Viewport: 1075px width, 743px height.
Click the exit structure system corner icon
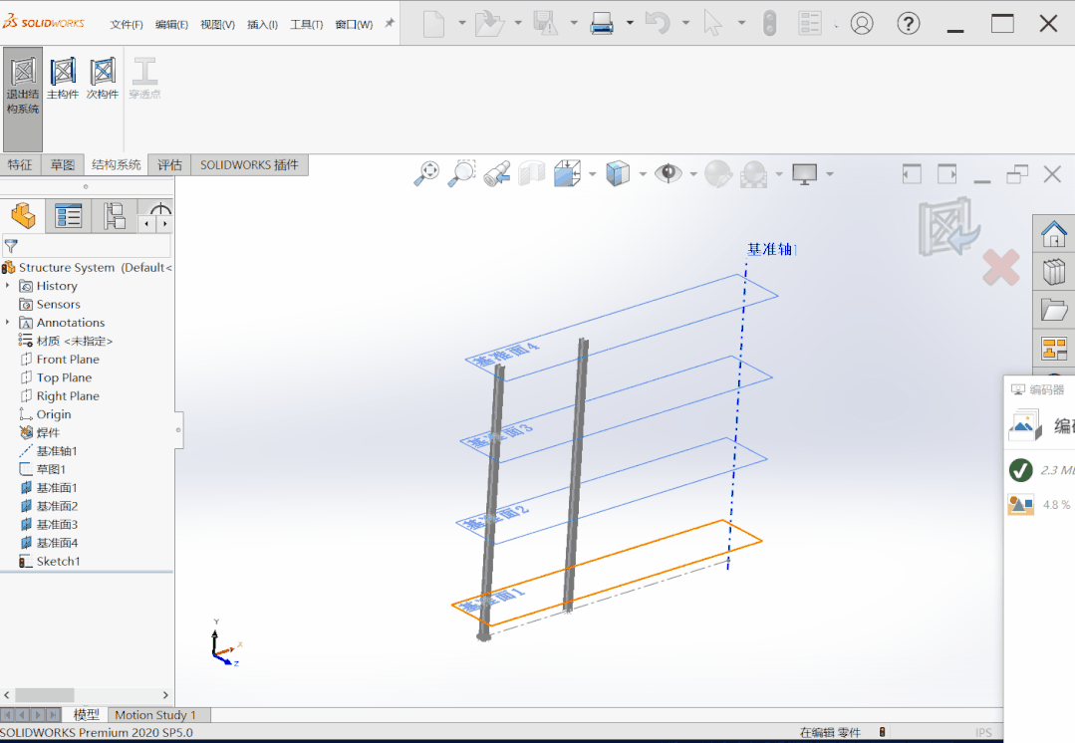tap(948, 227)
